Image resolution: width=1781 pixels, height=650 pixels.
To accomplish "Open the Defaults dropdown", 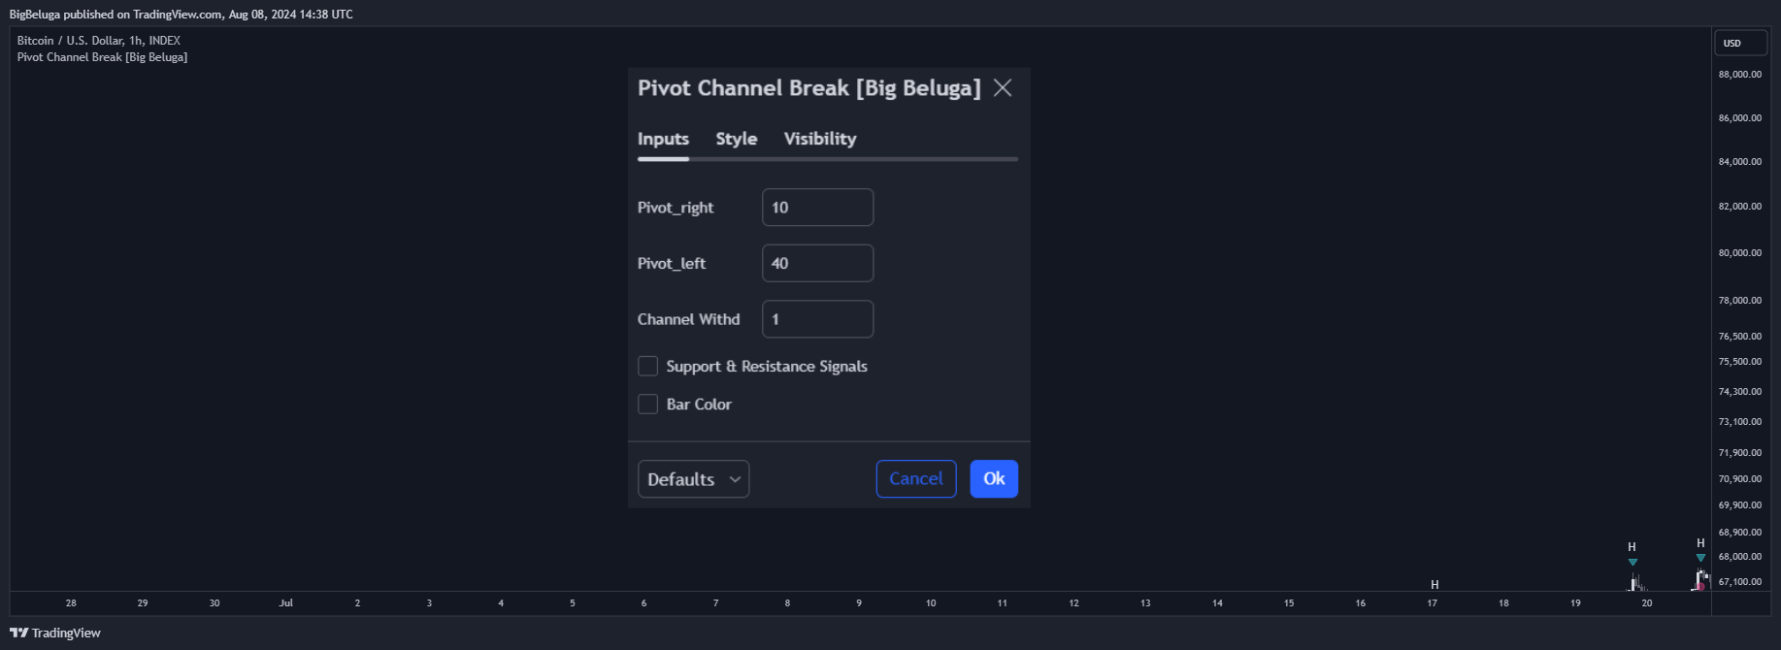I will coord(693,479).
